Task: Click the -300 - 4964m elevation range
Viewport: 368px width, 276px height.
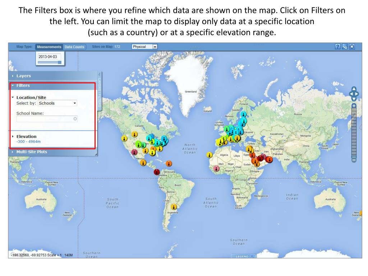Action: 28,142
